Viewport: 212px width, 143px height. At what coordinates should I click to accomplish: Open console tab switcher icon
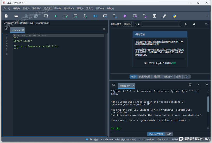pyautogui.click(x=114, y=85)
